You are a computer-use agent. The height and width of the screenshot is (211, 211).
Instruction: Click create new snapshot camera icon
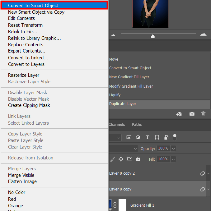[x=192, y=114]
